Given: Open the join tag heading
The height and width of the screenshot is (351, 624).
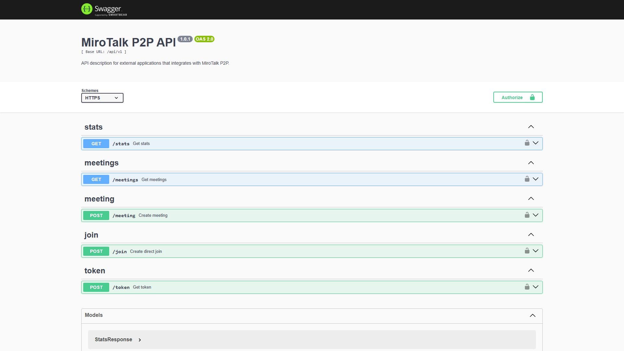Looking at the screenshot, I should click(x=91, y=235).
